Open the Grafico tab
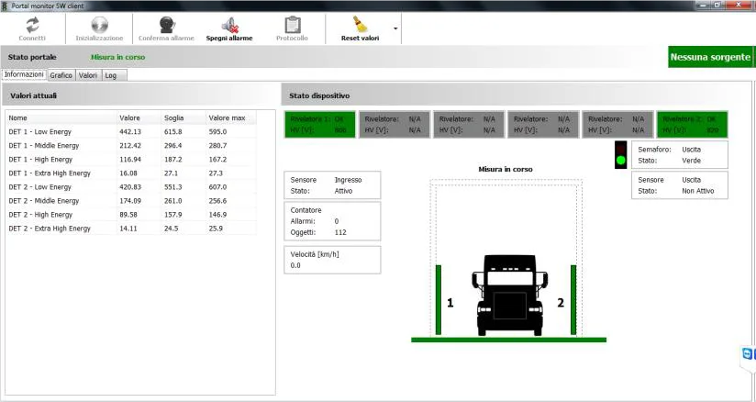The height and width of the screenshot is (402, 756). coord(61,75)
